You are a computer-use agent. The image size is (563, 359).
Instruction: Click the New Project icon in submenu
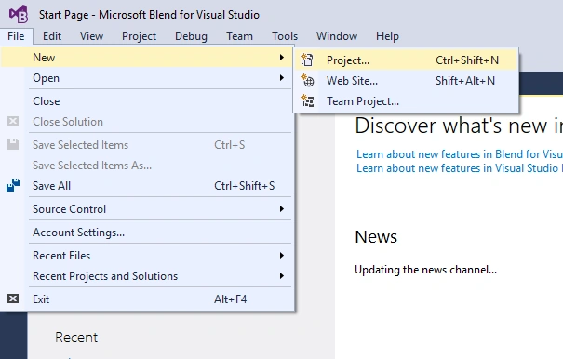(307, 60)
